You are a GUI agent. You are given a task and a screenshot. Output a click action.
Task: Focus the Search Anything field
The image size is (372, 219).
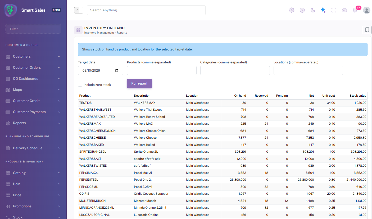pos(146,10)
